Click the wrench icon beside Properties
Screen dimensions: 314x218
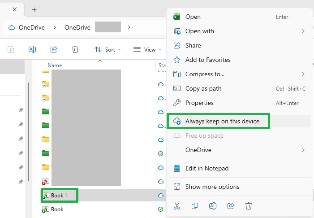[177, 103]
